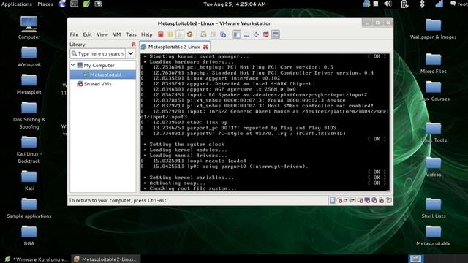Open the VM menu

(x=117, y=34)
